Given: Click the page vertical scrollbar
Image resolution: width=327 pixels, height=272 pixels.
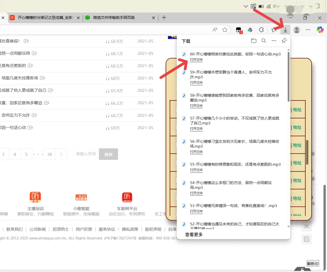Looking at the screenshot, I should click(x=325, y=228).
